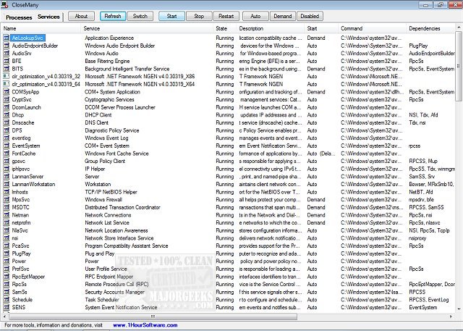Click the PlugPlay service icon
This screenshot has height=331, width=463.
[x=7, y=254]
